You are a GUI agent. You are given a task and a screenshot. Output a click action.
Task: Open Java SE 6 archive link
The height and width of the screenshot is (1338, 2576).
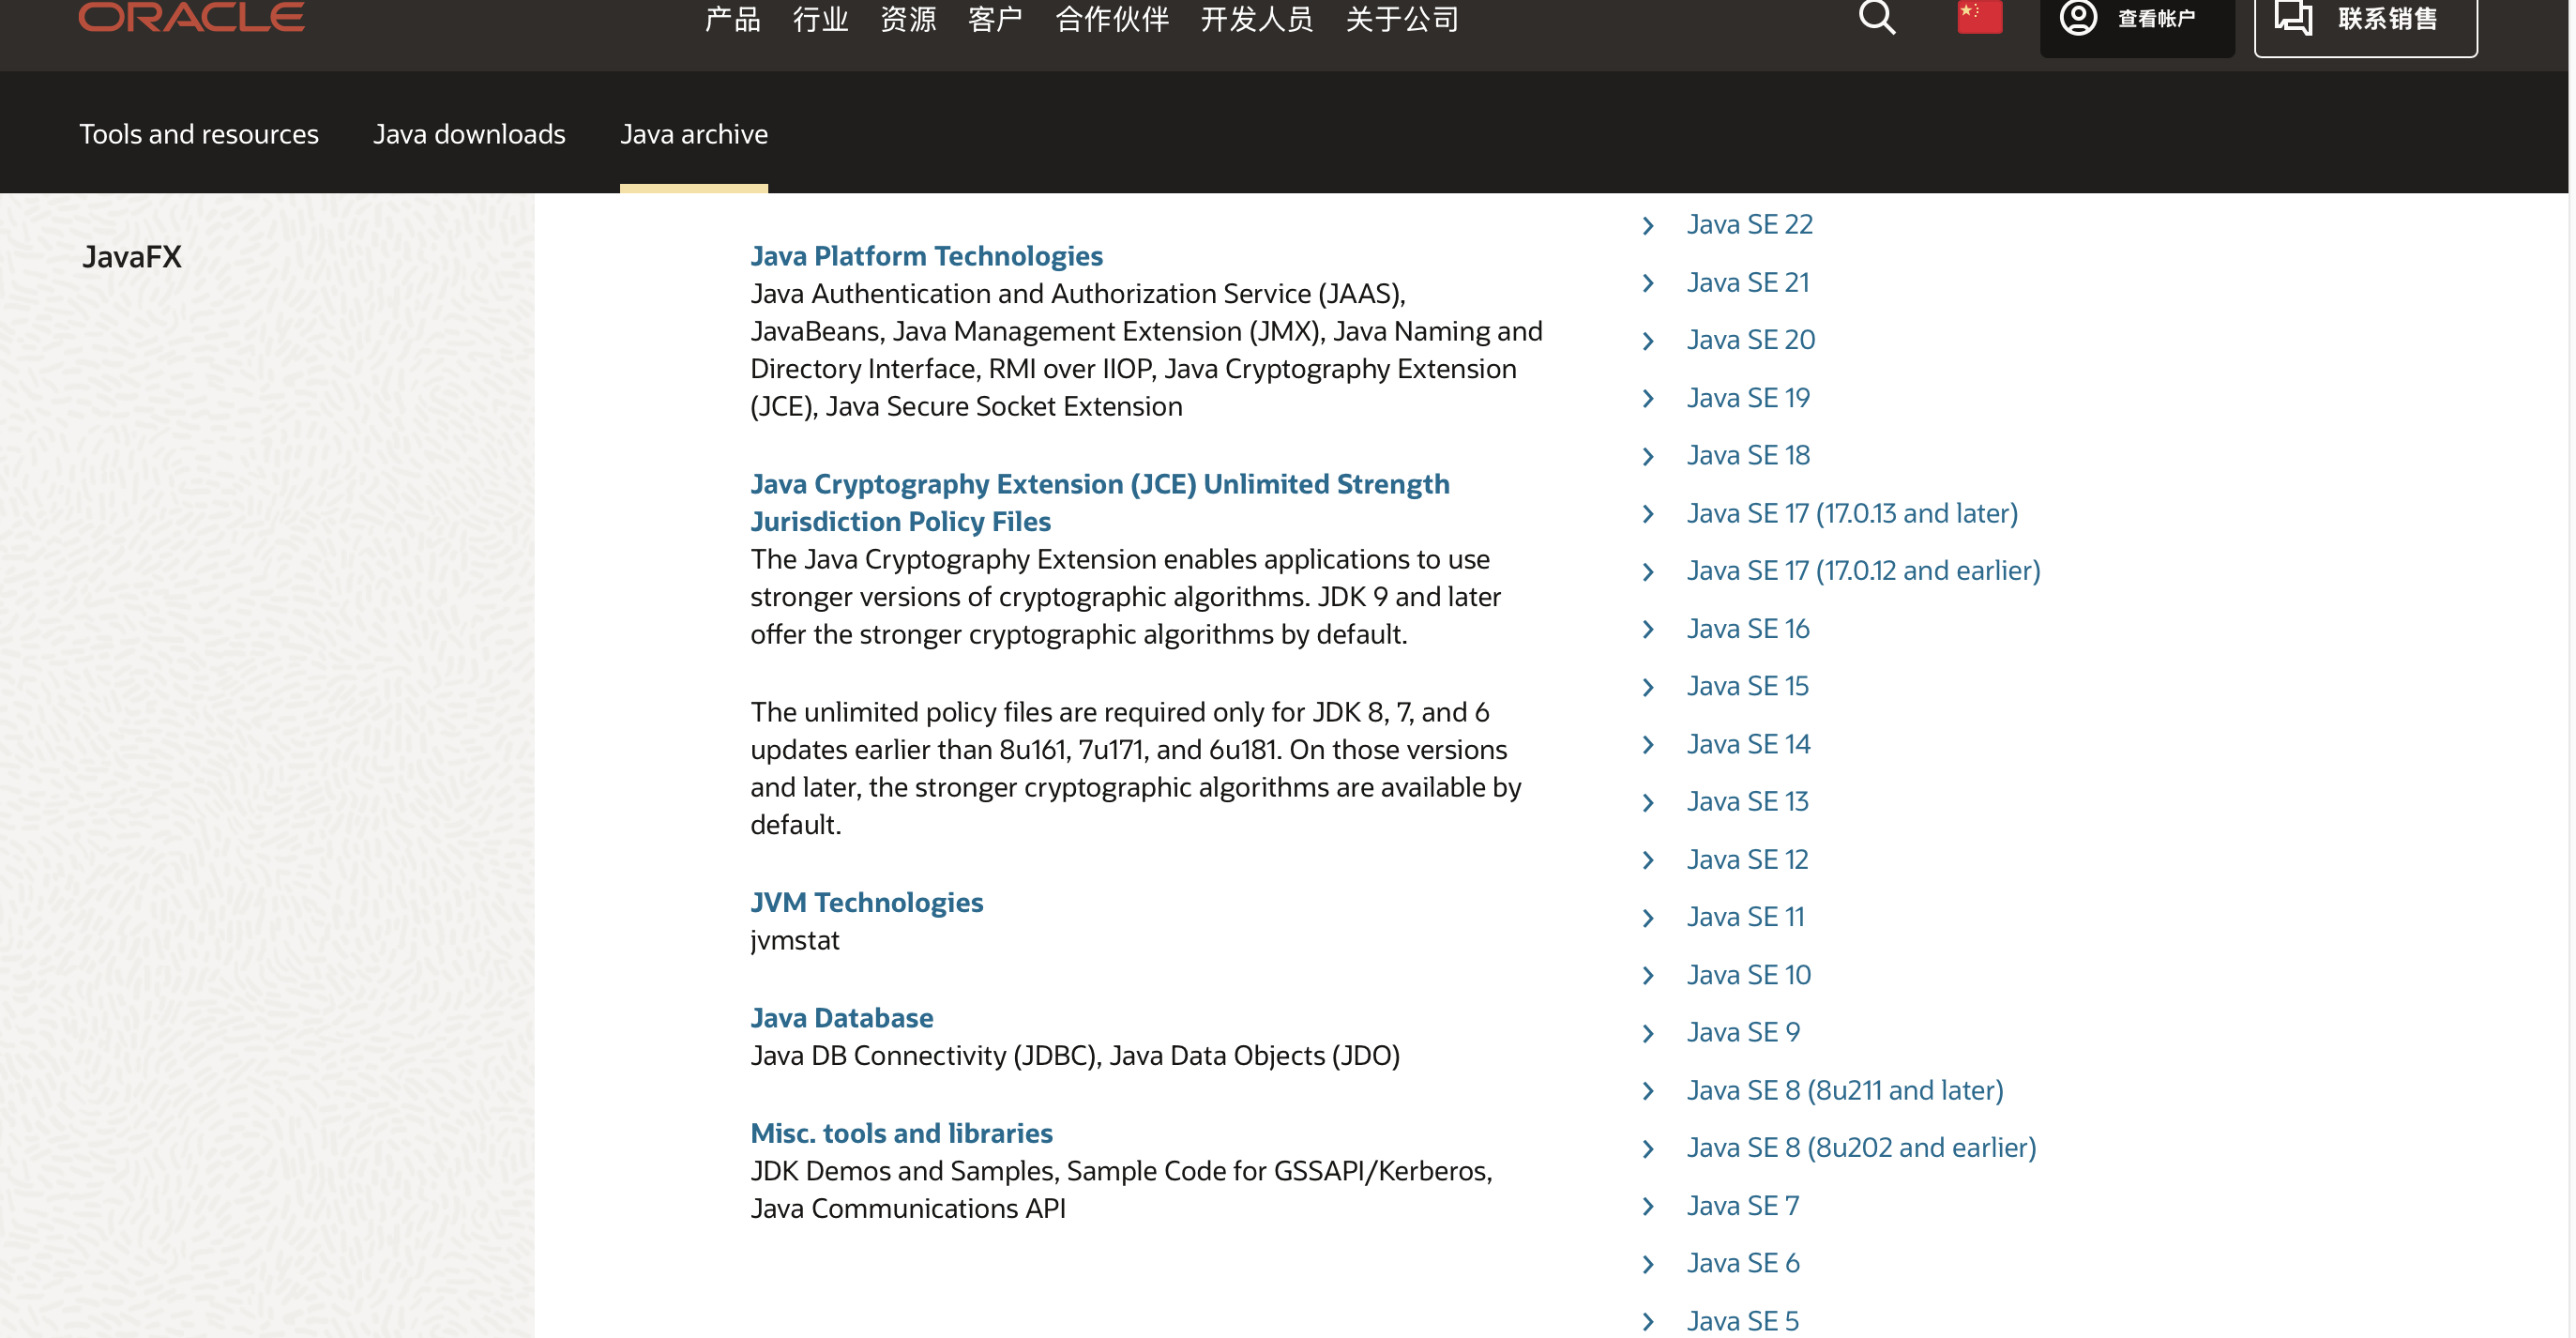pyautogui.click(x=1743, y=1263)
